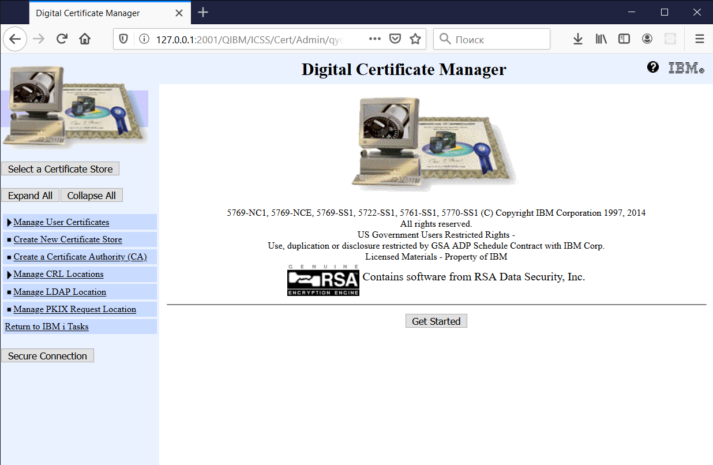Image resolution: width=713 pixels, height=465 pixels.
Task: Click 'US Government Users Restricted Rights' text
Action: point(436,235)
